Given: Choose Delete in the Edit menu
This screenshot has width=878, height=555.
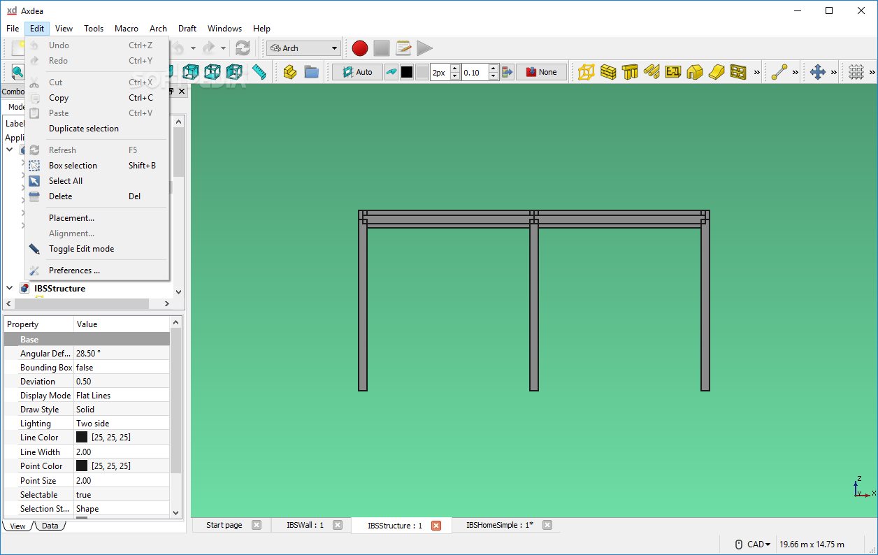Looking at the screenshot, I should [x=96, y=196].
